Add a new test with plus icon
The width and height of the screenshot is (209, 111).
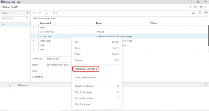coord(27,13)
